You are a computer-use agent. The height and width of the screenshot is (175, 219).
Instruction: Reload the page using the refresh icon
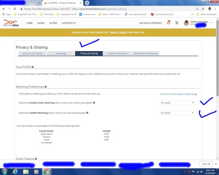coord(15,9)
